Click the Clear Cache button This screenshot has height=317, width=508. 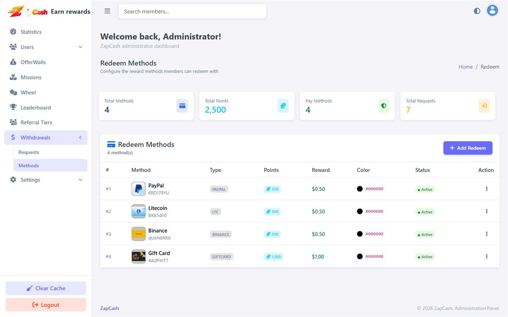46,288
